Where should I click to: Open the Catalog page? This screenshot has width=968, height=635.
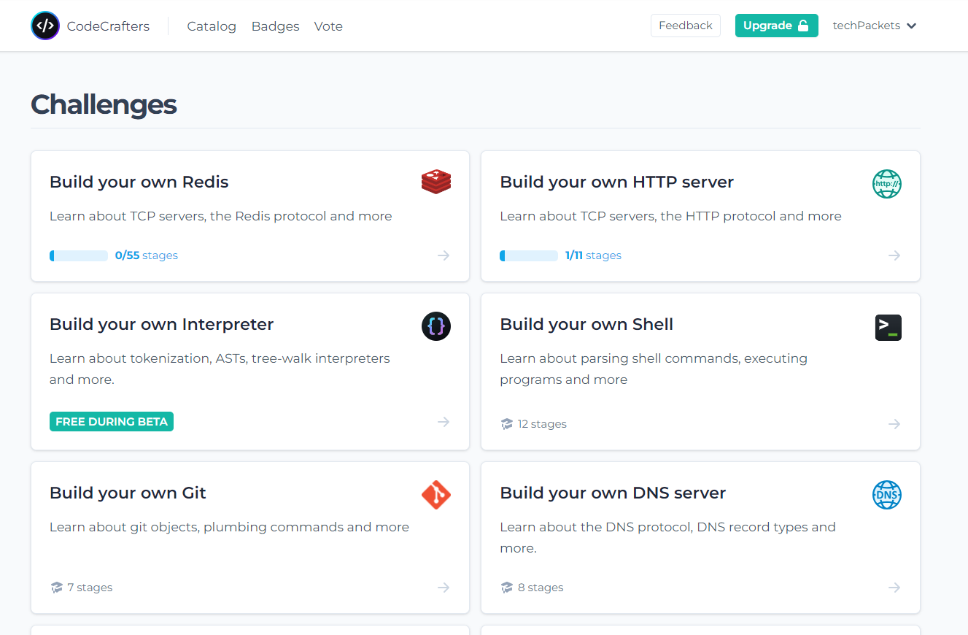[x=212, y=26]
